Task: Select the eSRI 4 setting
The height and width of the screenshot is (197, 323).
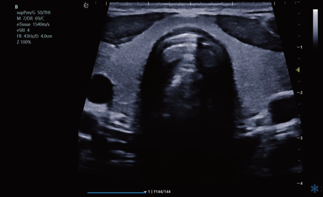Action: click(23, 30)
